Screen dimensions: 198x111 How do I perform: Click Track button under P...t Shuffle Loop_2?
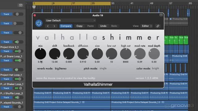pos(6,97)
